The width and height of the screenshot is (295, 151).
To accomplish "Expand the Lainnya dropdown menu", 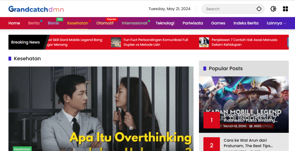I will 276,23.
